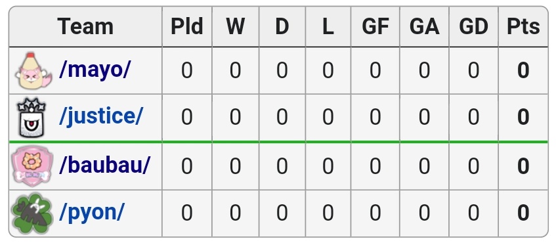Select the GD column header
This screenshot has width=556, height=243.
[x=473, y=26]
